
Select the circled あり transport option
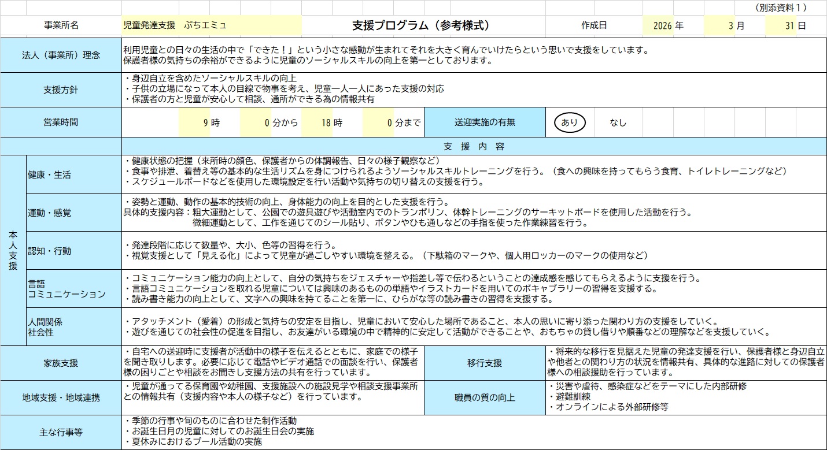coord(570,122)
